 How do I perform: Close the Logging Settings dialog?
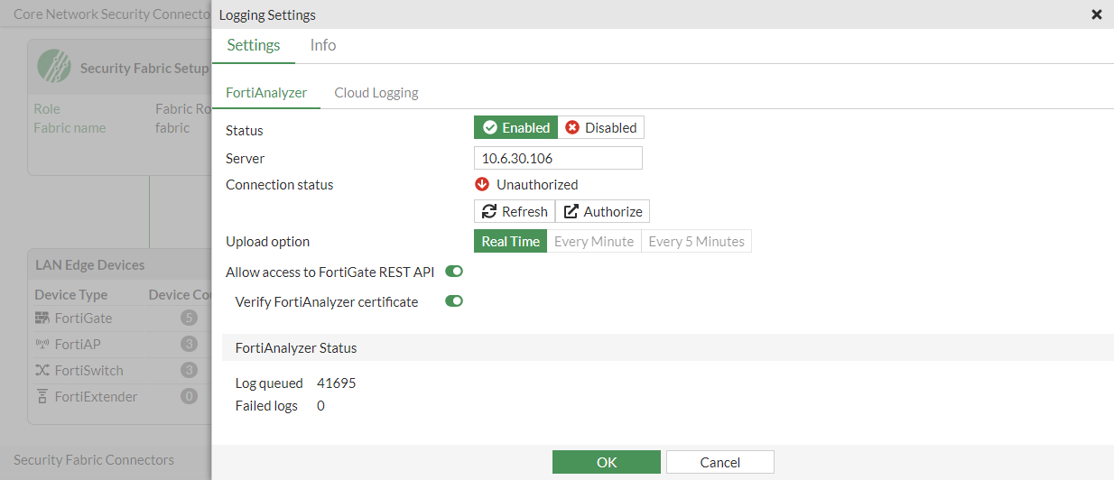click(x=1096, y=14)
